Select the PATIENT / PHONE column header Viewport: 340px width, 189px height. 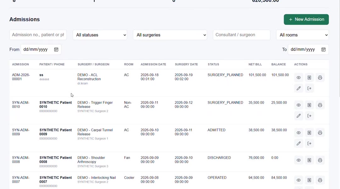[52, 65]
